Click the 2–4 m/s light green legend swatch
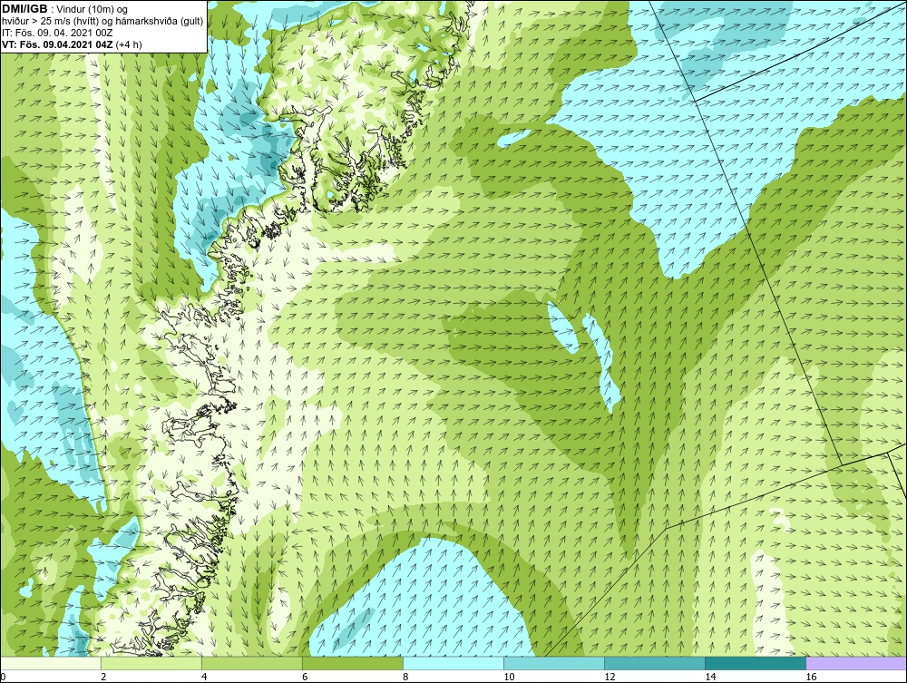 coord(151,663)
